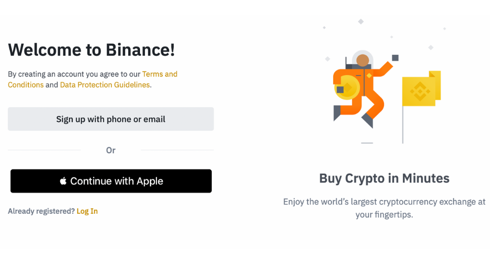Click the gold coin held by the astronaut
The height and width of the screenshot is (275, 490).
coord(345,89)
